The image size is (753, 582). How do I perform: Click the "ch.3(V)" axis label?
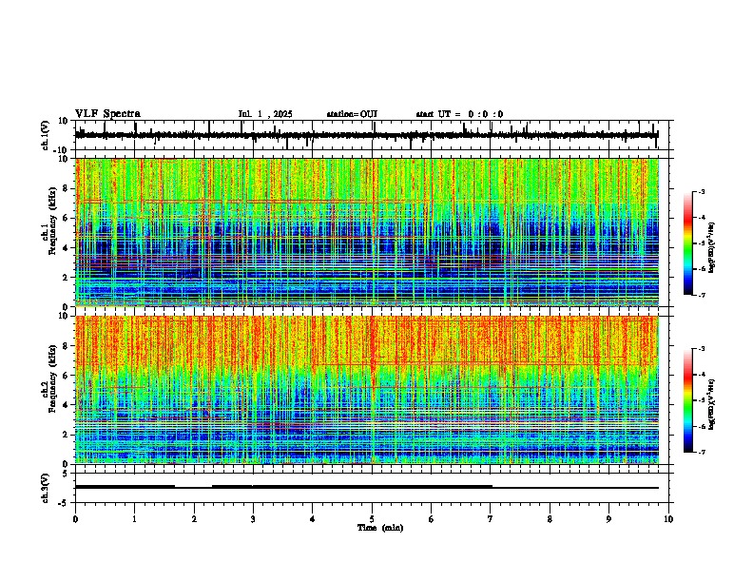(45, 488)
